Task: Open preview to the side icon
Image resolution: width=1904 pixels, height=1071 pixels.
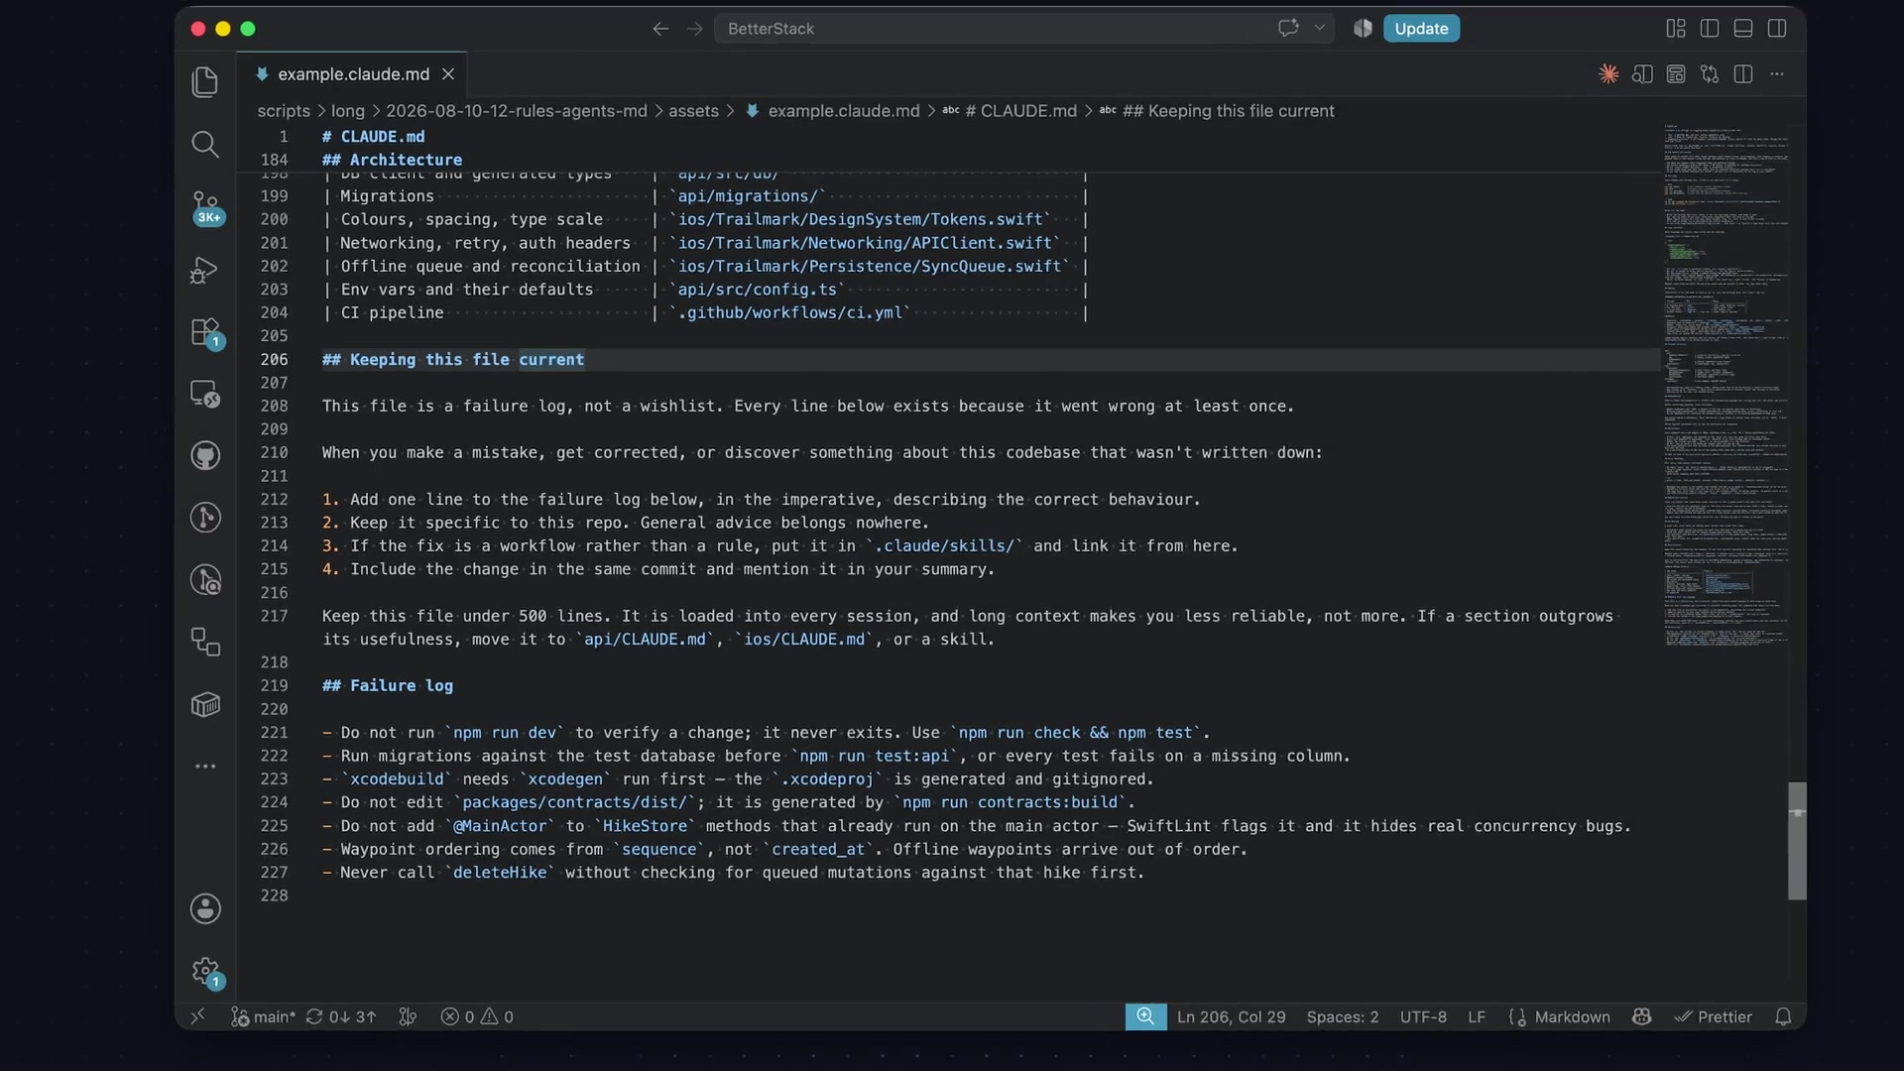Action: click(x=1642, y=74)
